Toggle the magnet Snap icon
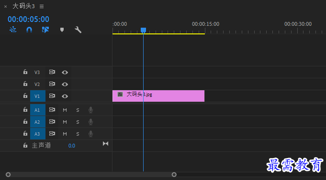326x180 pixels. point(29,30)
